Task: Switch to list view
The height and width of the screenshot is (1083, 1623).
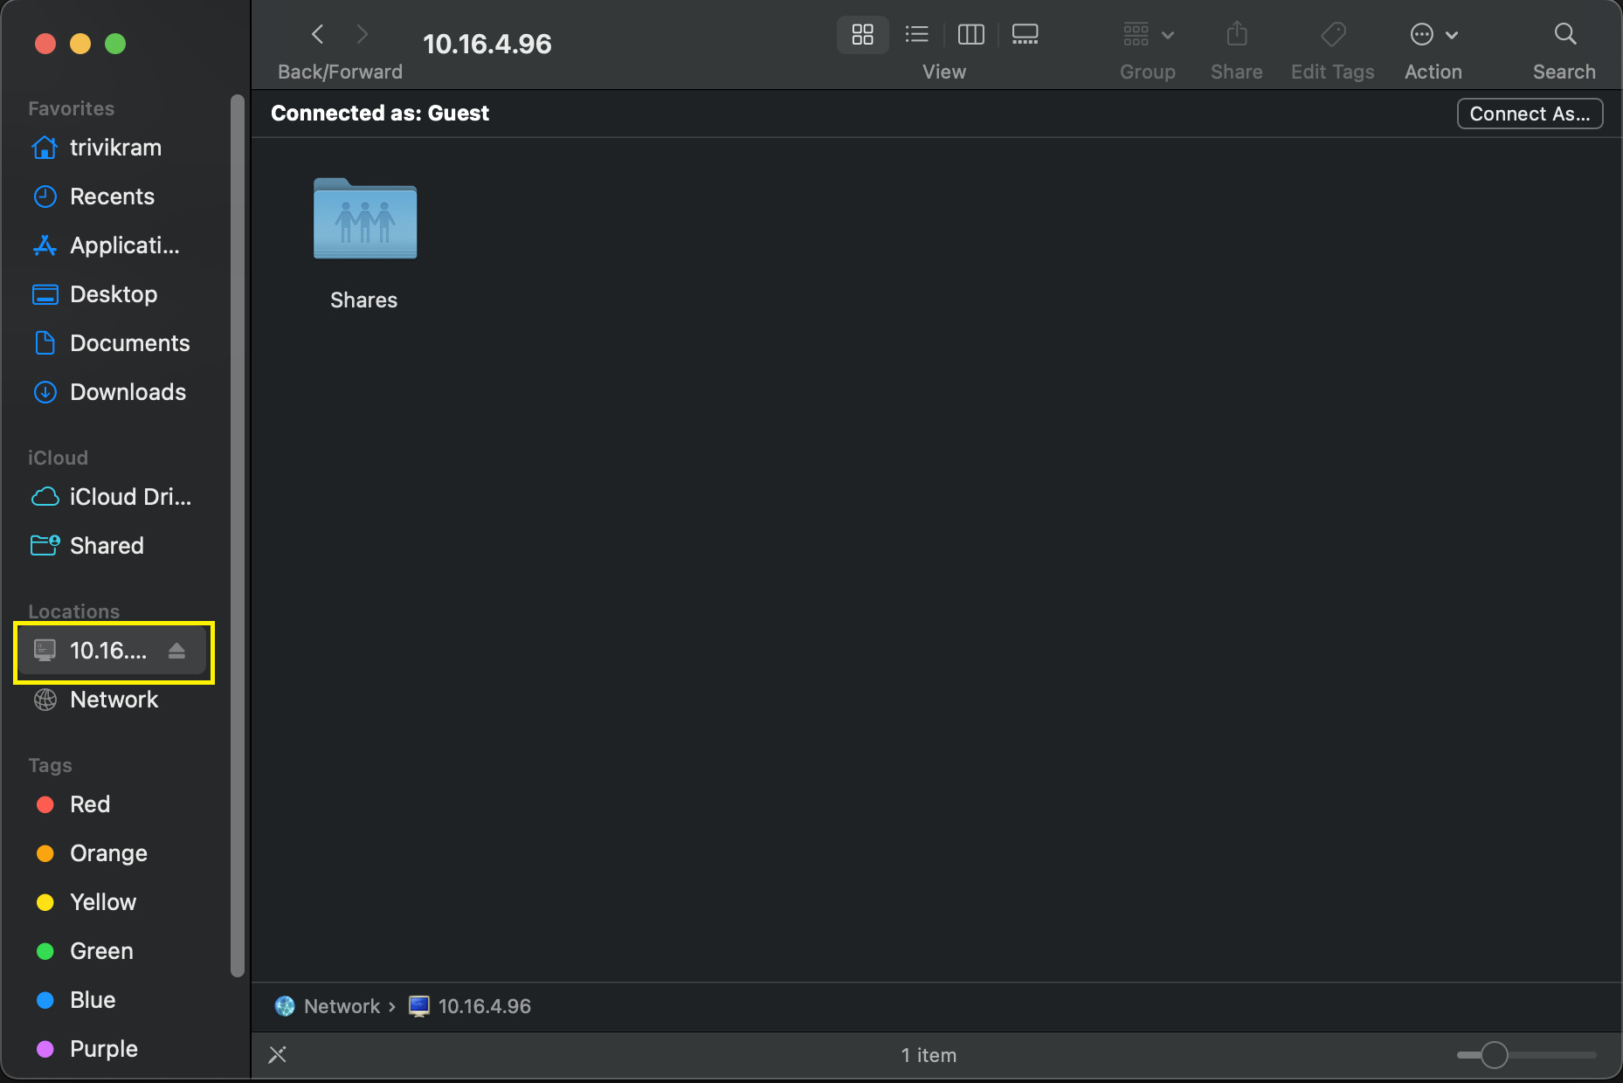Action: coord(916,35)
